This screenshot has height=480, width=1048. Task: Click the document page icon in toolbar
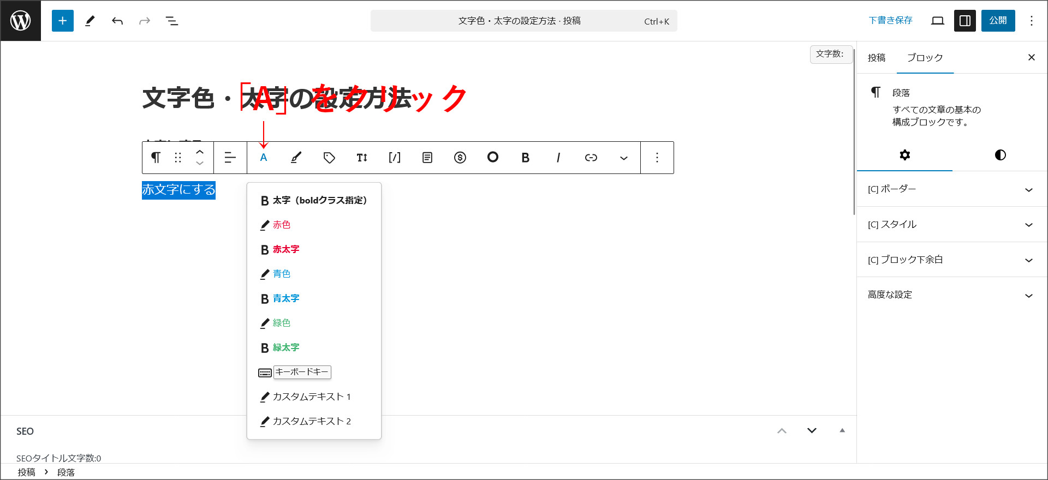pyautogui.click(x=427, y=158)
